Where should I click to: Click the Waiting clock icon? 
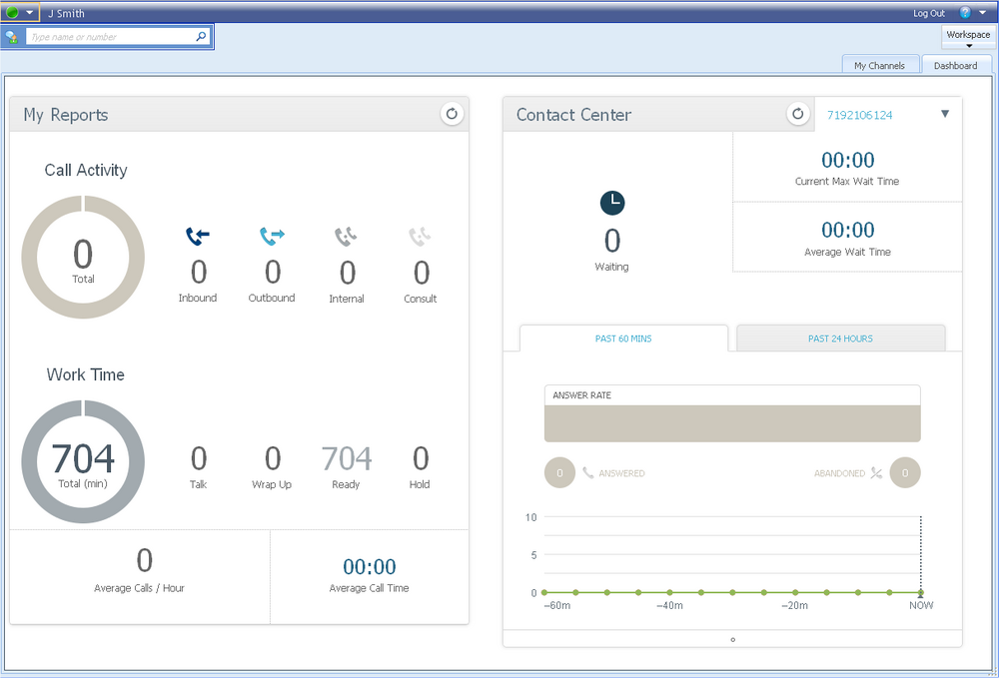[612, 203]
